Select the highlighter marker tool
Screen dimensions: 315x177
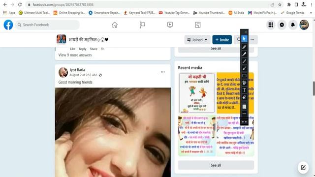(244, 54)
